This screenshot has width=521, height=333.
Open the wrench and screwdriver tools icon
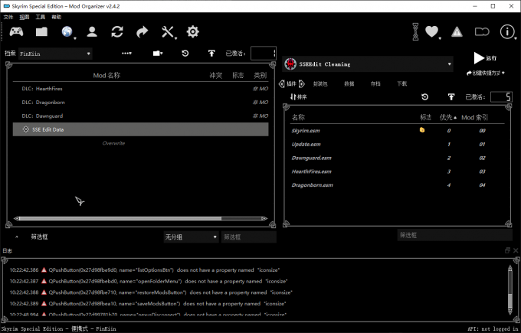pos(168,32)
